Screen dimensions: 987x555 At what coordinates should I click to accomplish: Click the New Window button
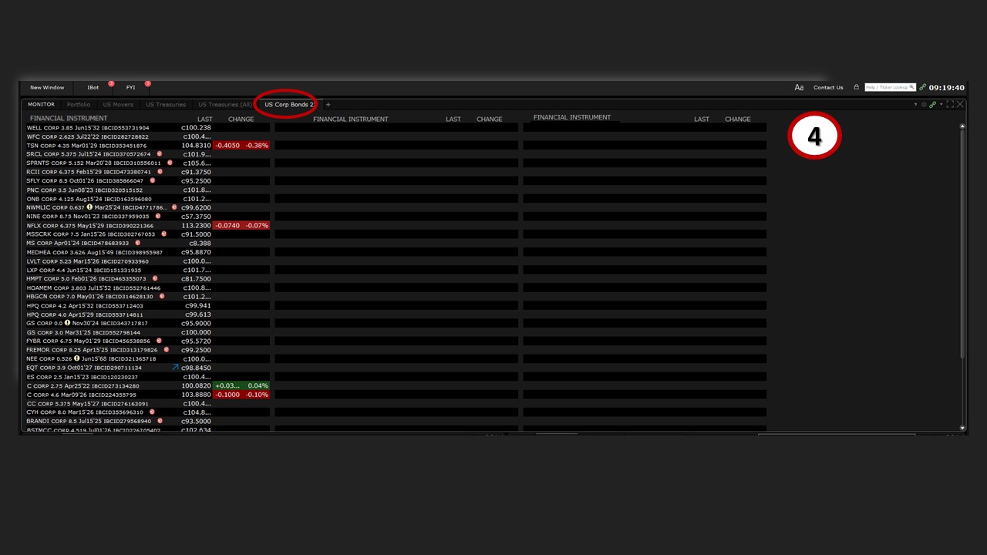47,88
